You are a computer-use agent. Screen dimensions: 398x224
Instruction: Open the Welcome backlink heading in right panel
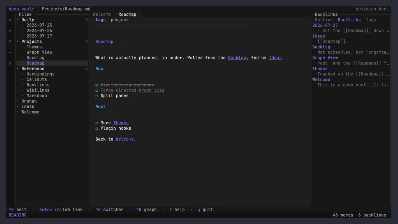321,80
